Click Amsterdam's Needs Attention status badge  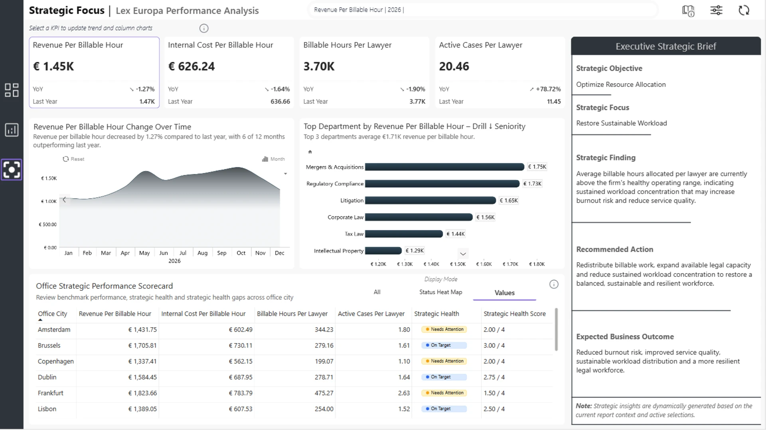pos(444,329)
